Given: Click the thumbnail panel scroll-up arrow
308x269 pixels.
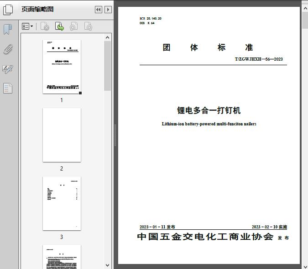Looking at the screenshot, I should pyautogui.click(x=107, y=37).
